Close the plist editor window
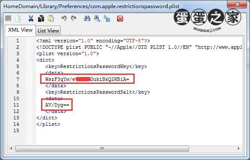This screenshot has height=160, width=250. [x=237, y=4]
